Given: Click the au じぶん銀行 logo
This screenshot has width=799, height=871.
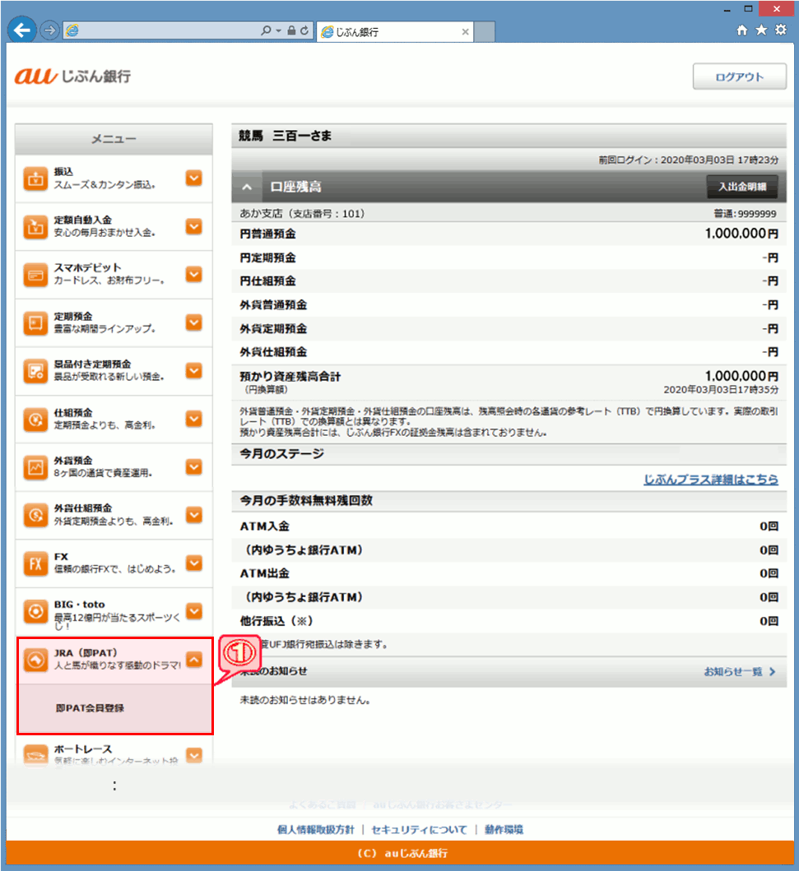Looking at the screenshot, I should 72,76.
